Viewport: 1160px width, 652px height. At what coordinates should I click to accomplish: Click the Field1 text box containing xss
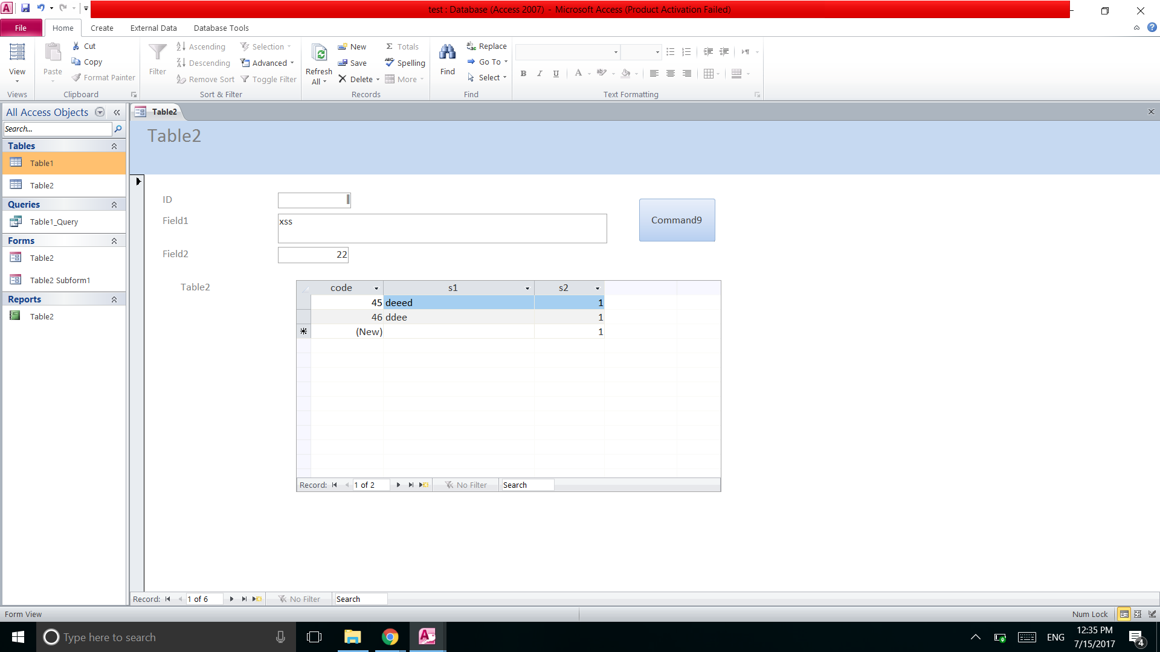(x=442, y=228)
